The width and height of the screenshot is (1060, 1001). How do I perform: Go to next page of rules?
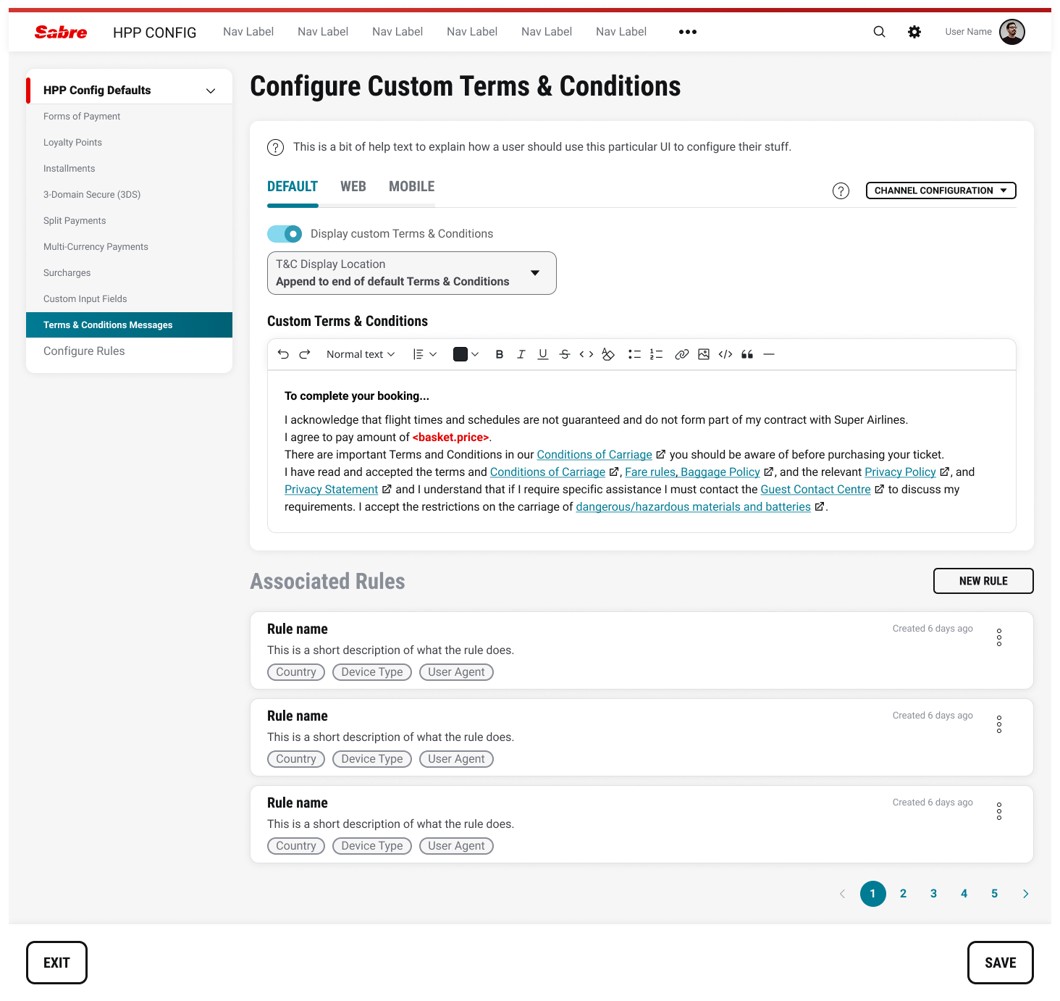(x=1025, y=894)
